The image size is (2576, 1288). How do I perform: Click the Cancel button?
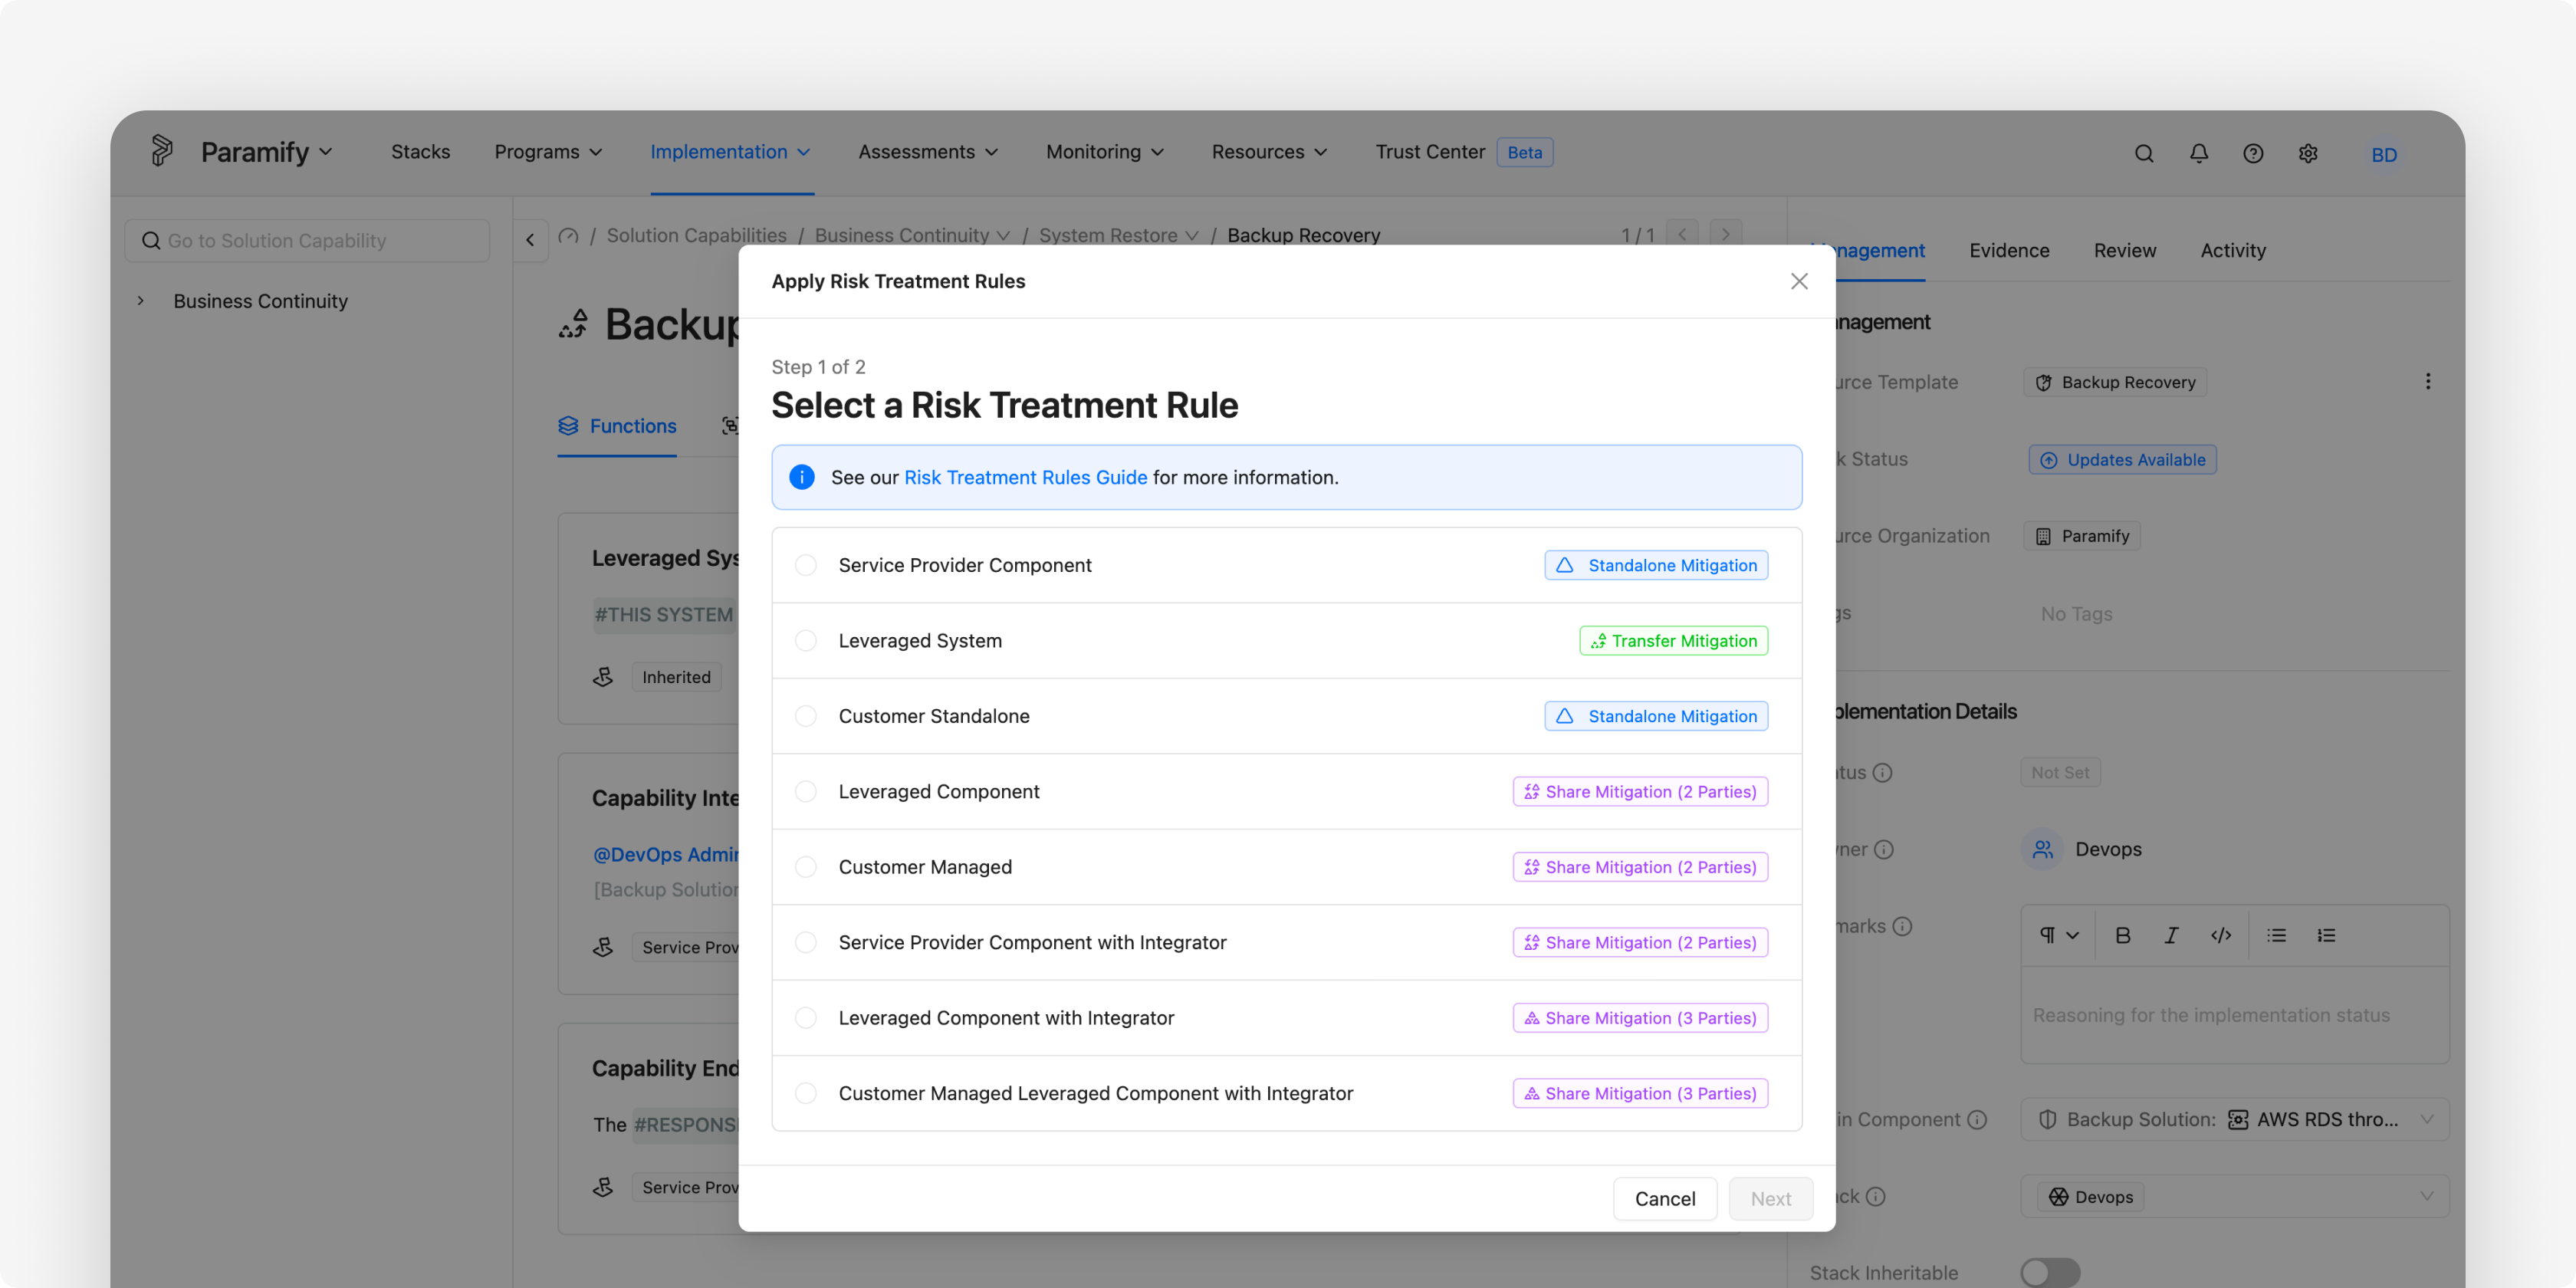1664,1198
